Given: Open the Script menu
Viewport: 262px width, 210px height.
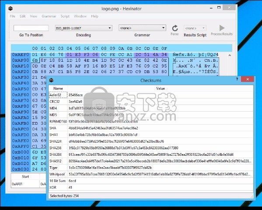Looking at the screenshot, I should point(65,16).
